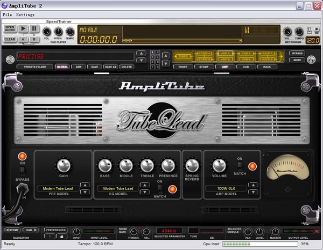The height and width of the screenshot is (250, 323).
Task: Select previous AMP MODEL with up arrow
Action: pos(253,185)
